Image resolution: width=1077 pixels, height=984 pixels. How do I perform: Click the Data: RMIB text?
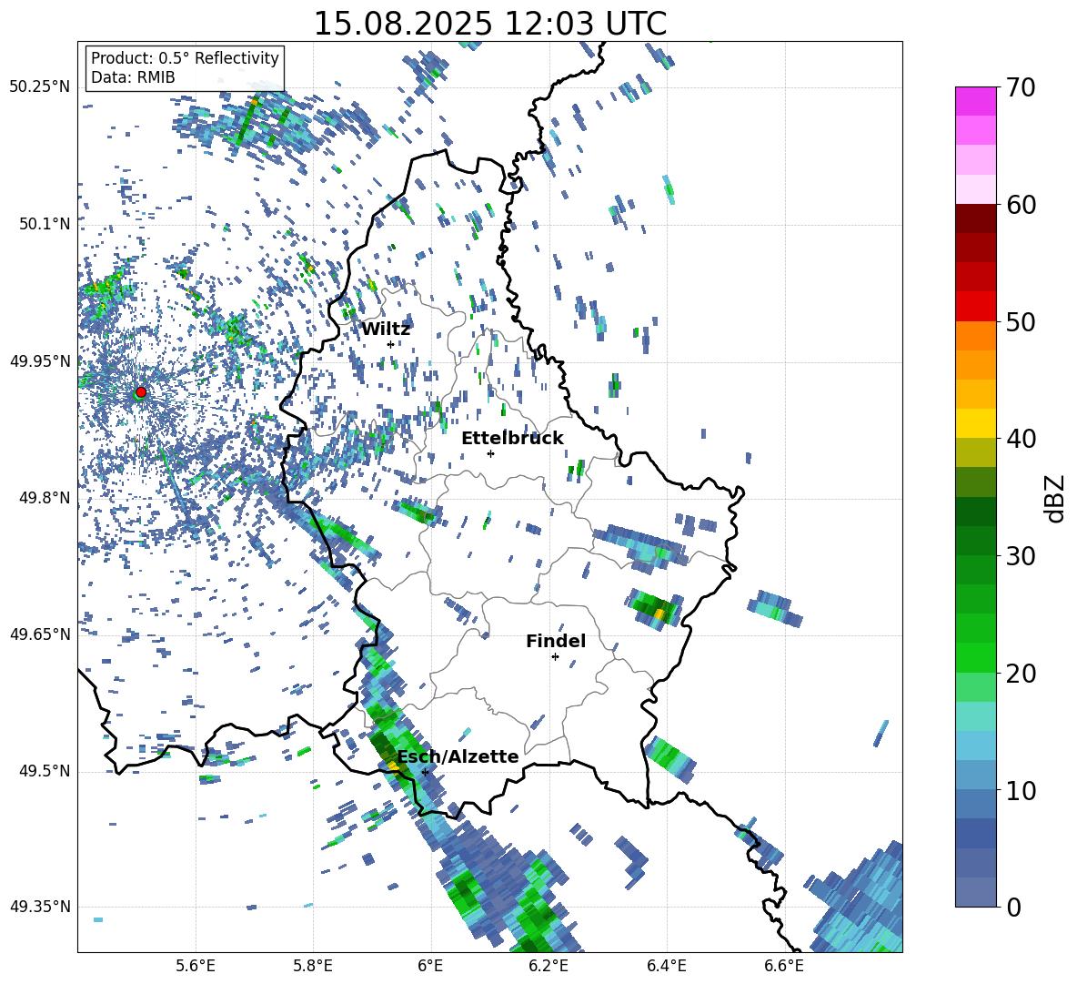click(x=133, y=77)
